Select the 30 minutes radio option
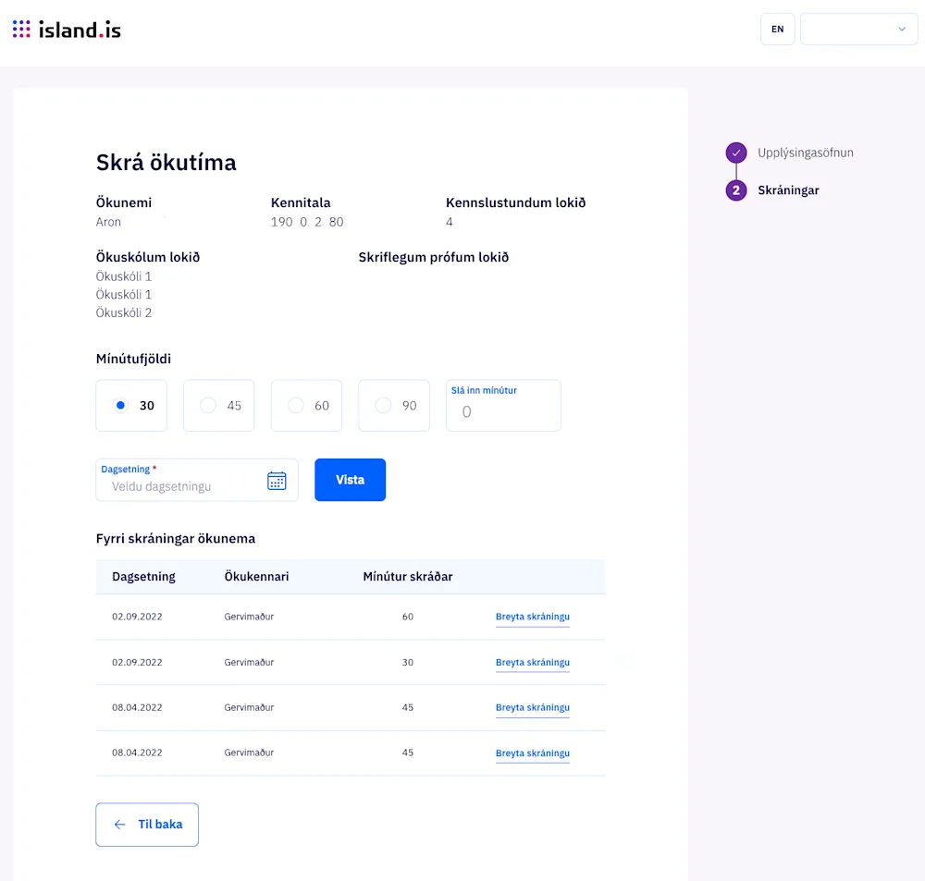Screen dimensions: 925x881 coord(131,406)
